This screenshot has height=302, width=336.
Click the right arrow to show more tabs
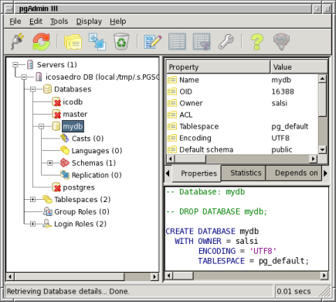pos(325,173)
